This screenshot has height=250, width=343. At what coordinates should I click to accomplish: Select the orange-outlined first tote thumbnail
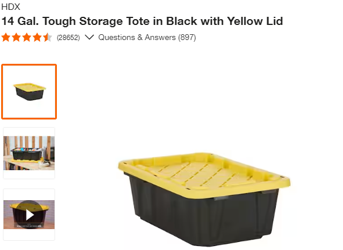tap(29, 92)
